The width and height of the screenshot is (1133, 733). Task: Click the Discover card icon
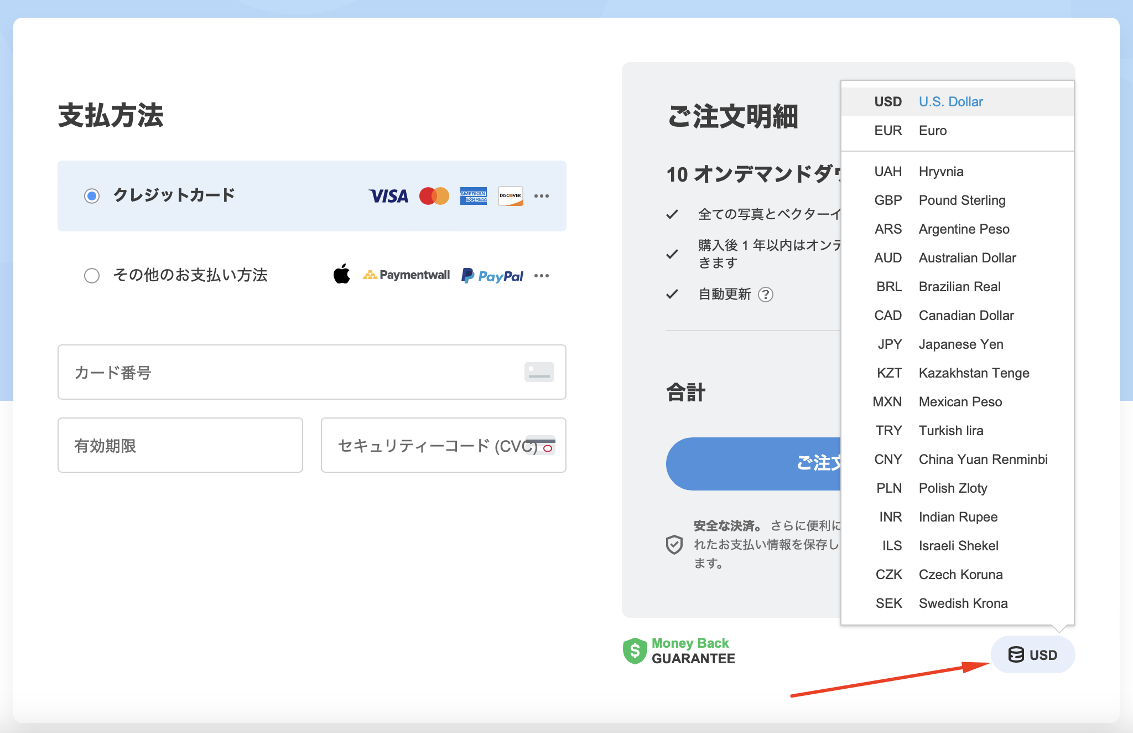tap(511, 196)
